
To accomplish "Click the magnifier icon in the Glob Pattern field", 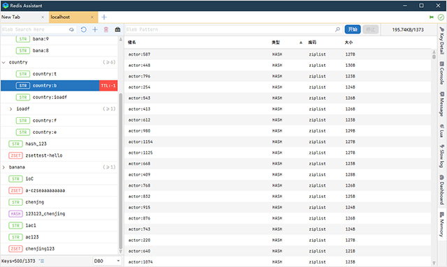I will [337, 29].
